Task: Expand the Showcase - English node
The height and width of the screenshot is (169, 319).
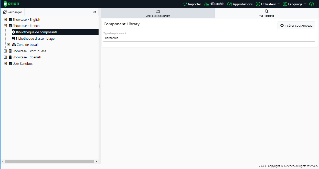Action: click(5, 20)
